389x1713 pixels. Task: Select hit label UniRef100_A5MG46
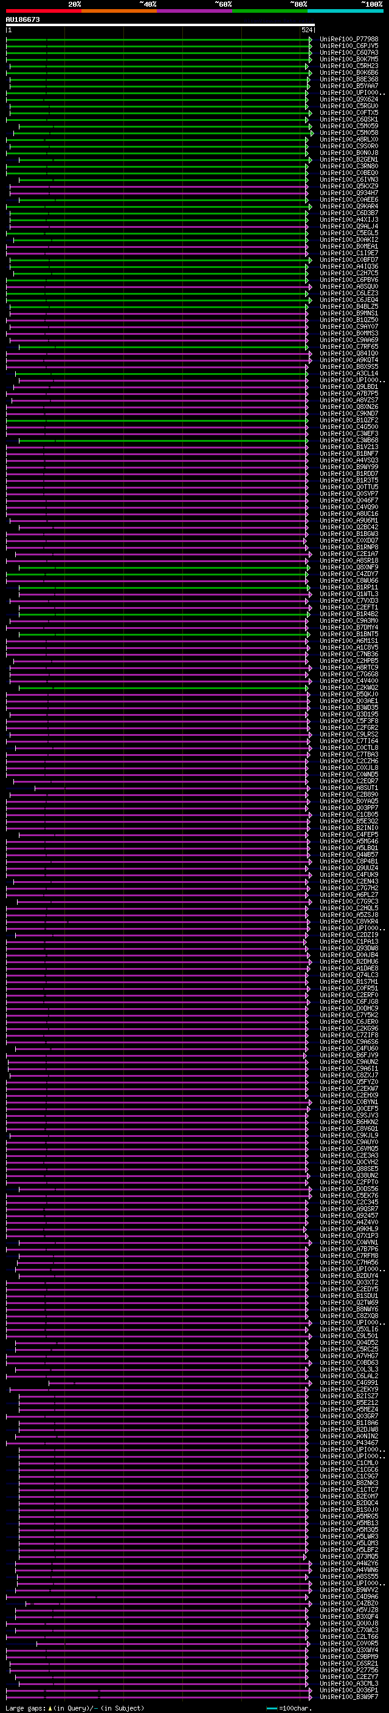click(x=348, y=840)
